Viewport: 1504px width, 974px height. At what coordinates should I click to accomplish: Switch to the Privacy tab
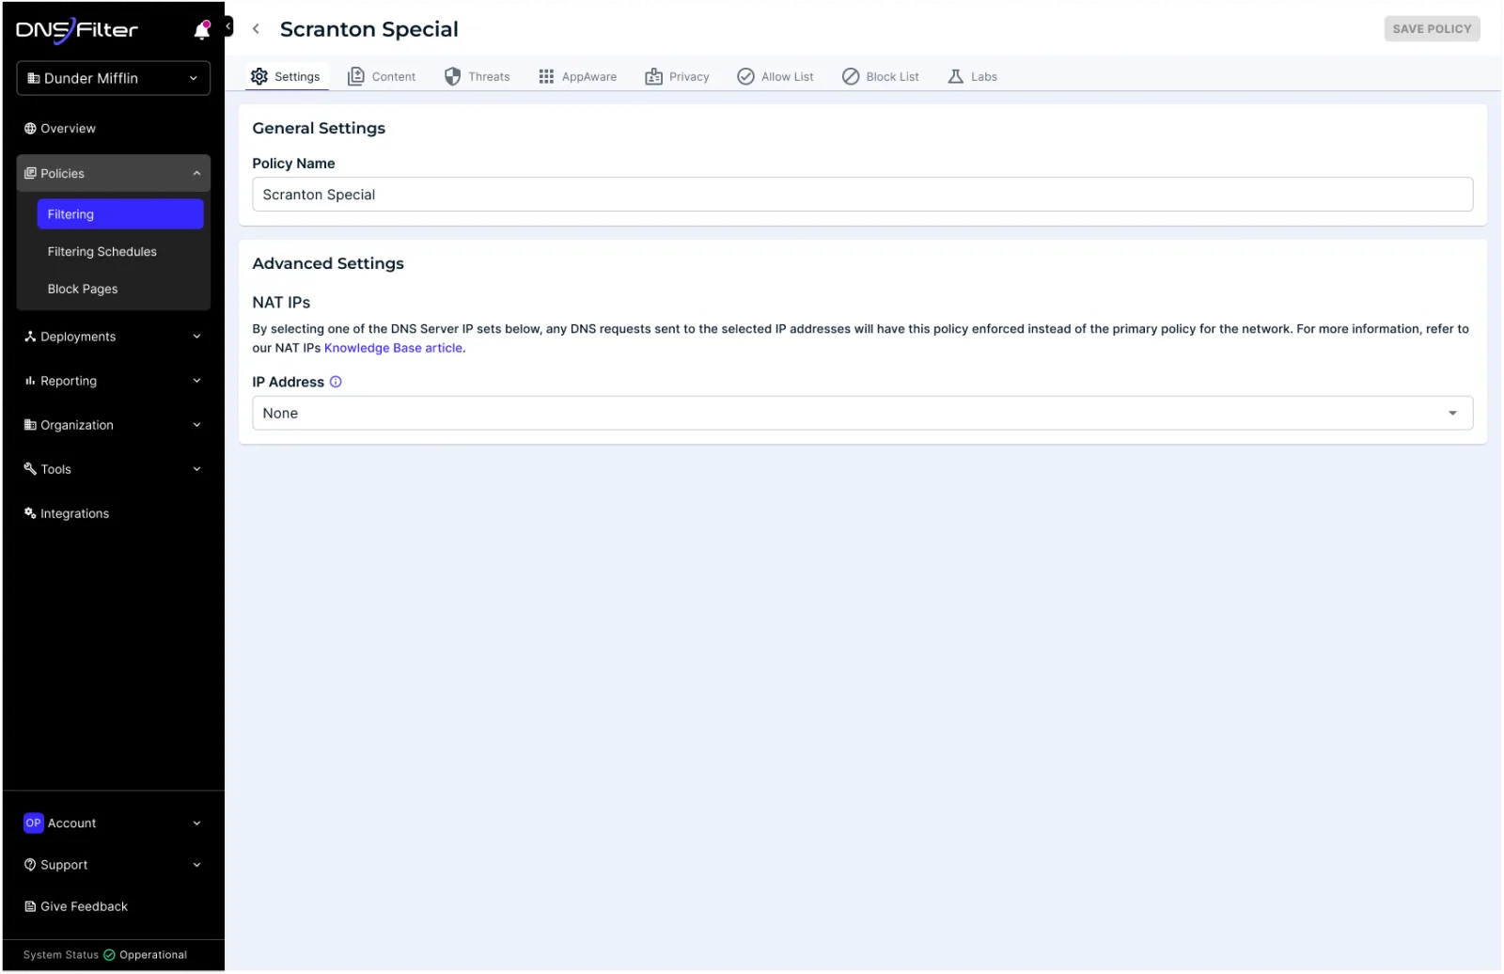[x=678, y=77]
